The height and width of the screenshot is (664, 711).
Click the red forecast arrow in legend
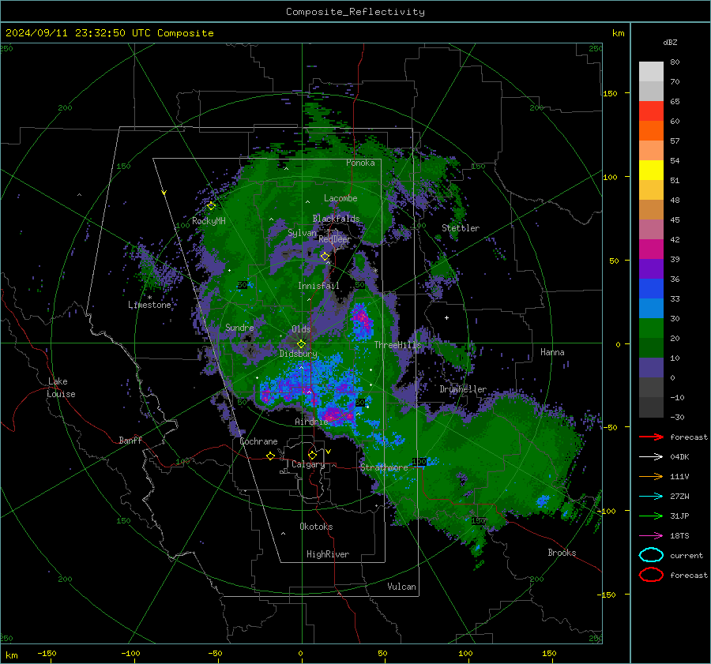tap(651, 437)
